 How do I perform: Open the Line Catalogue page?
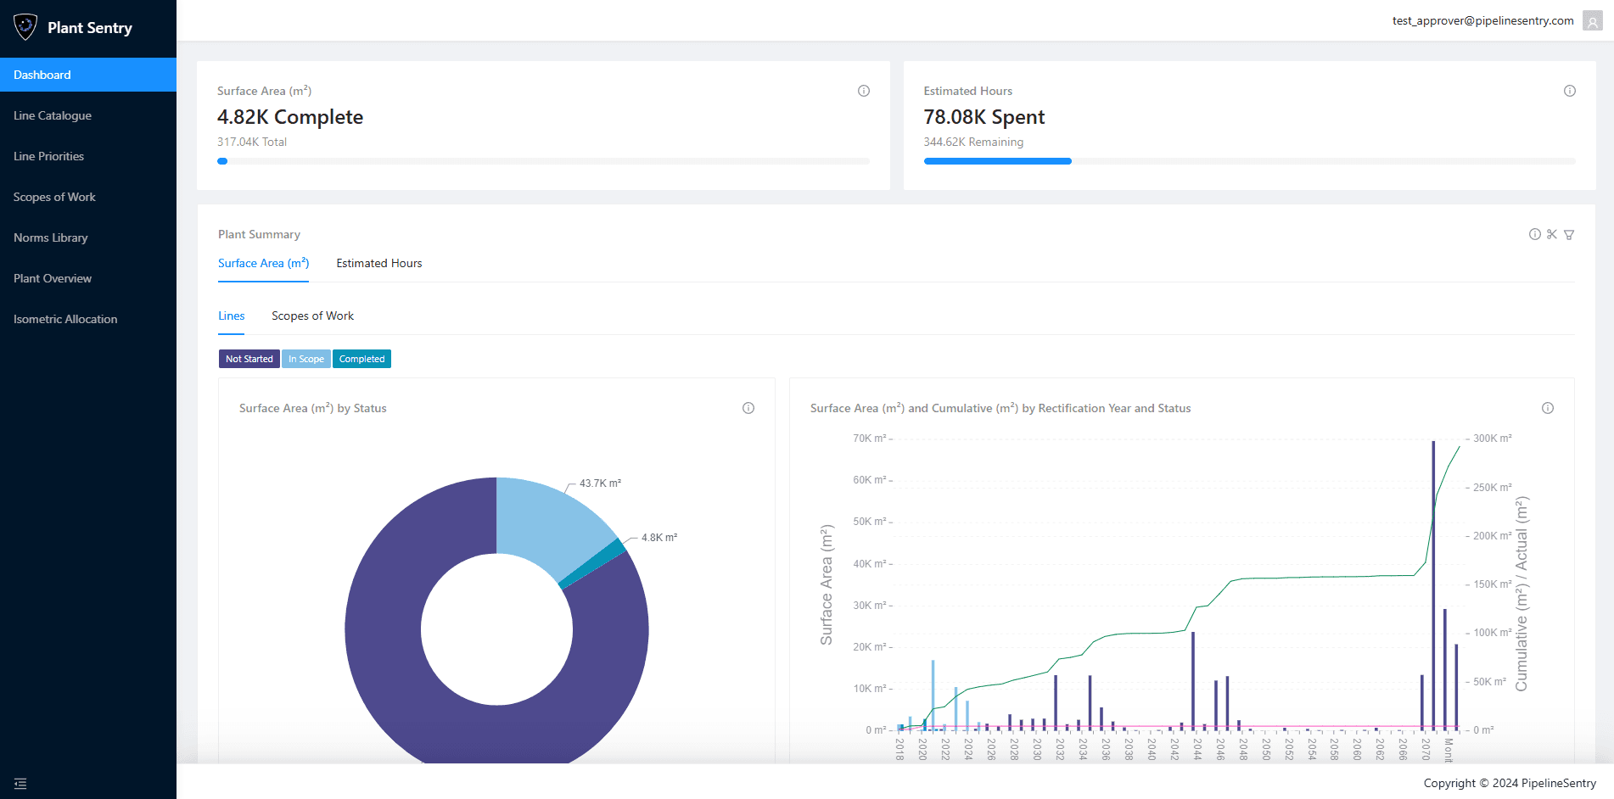coord(53,115)
